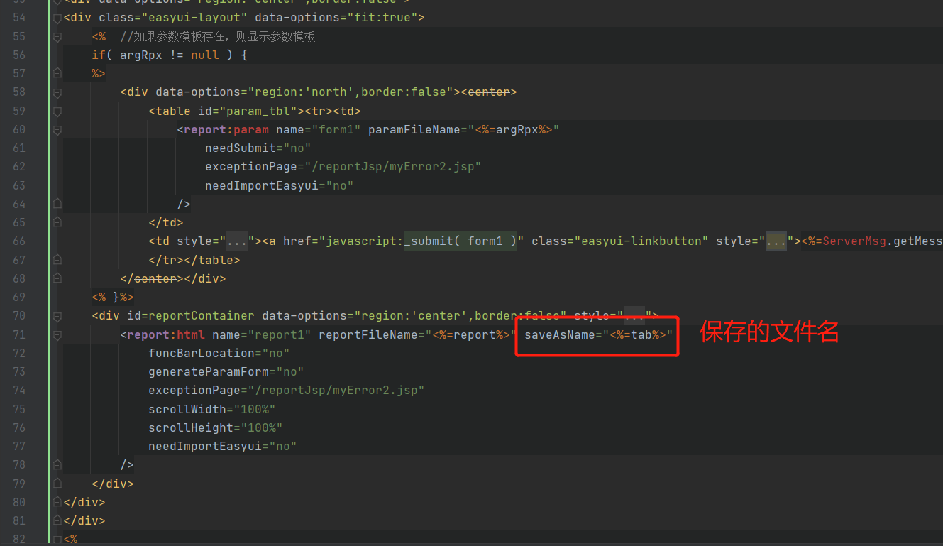Expand folded td style value on line 66

click(237, 241)
